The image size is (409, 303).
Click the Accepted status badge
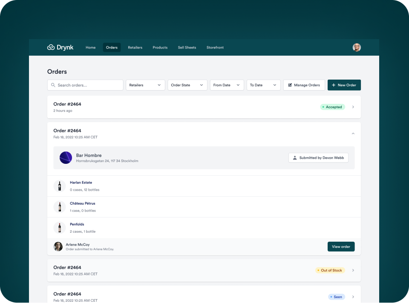333,107
